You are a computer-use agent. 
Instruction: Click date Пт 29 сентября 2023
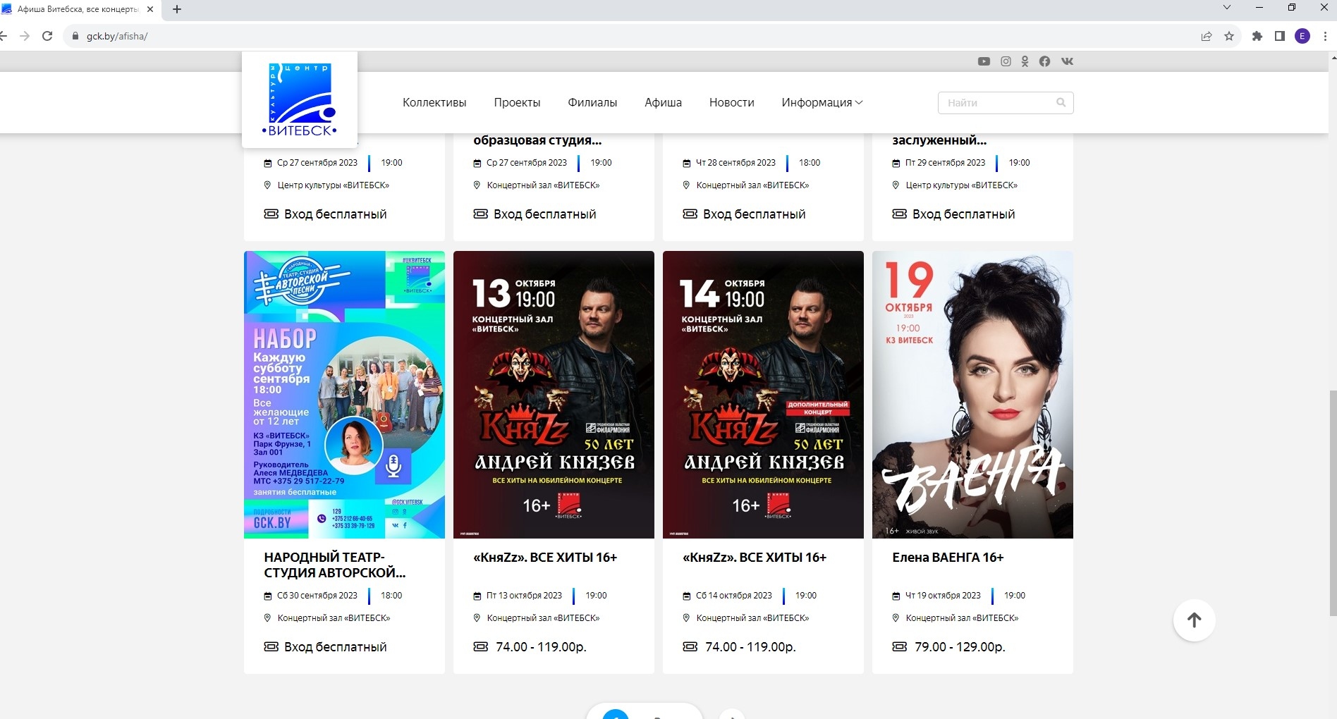[945, 163]
